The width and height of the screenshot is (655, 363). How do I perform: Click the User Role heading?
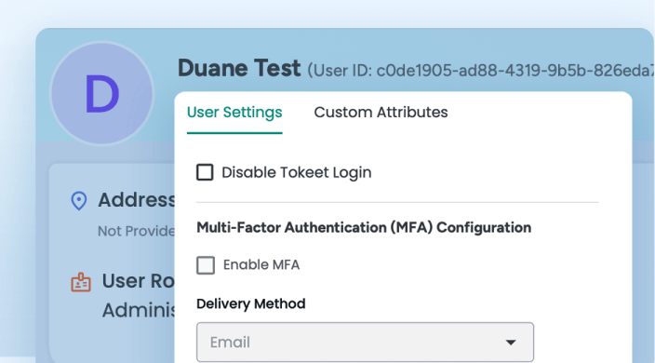(x=139, y=281)
